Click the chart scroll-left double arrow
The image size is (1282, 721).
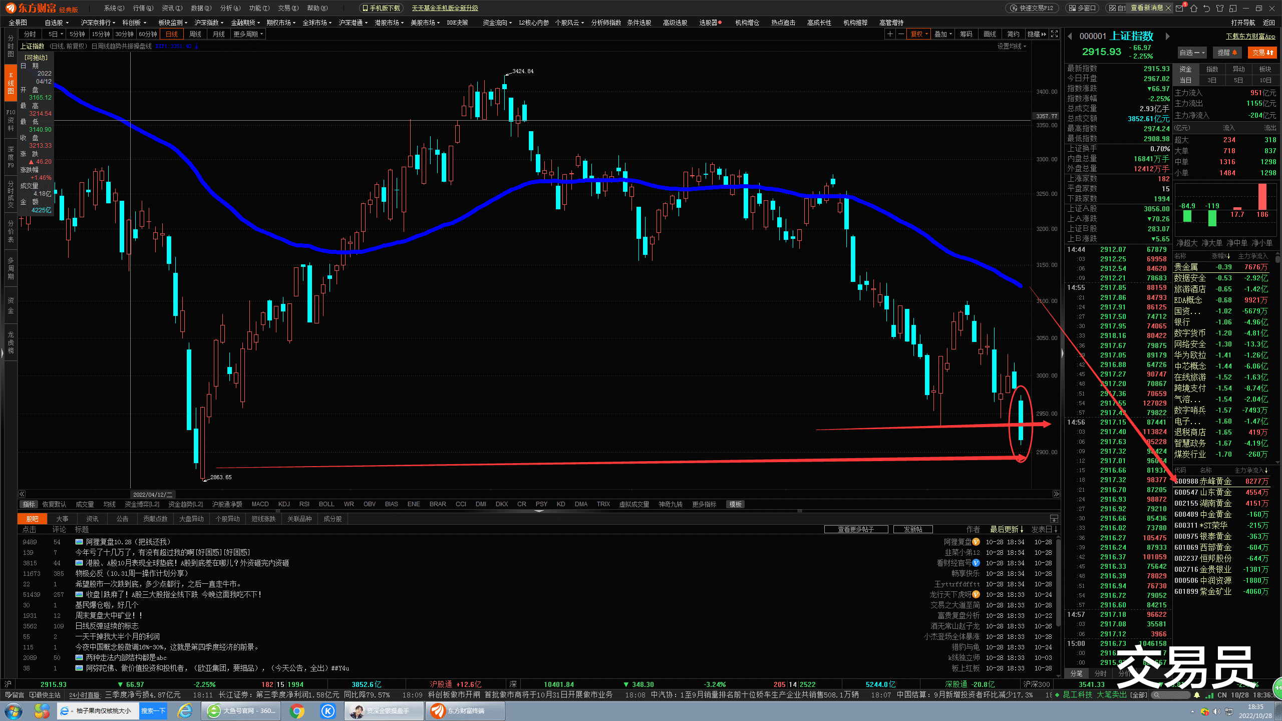click(22, 494)
